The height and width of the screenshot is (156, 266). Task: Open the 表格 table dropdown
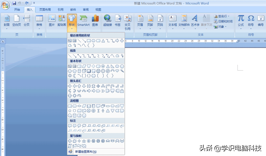pos(39,22)
